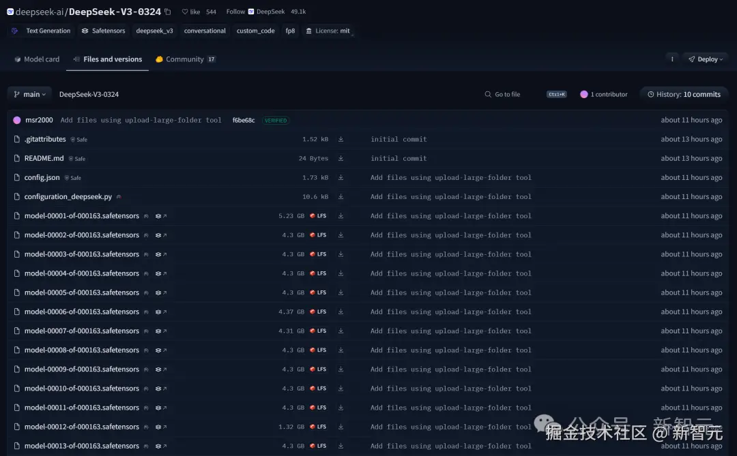Open commit message on config.json row
The height and width of the screenshot is (456, 737).
click(x=451, y=177)
